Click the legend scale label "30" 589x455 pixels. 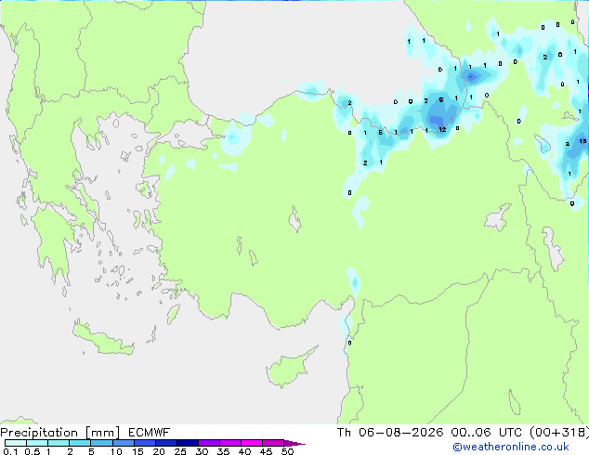point(202,451)
